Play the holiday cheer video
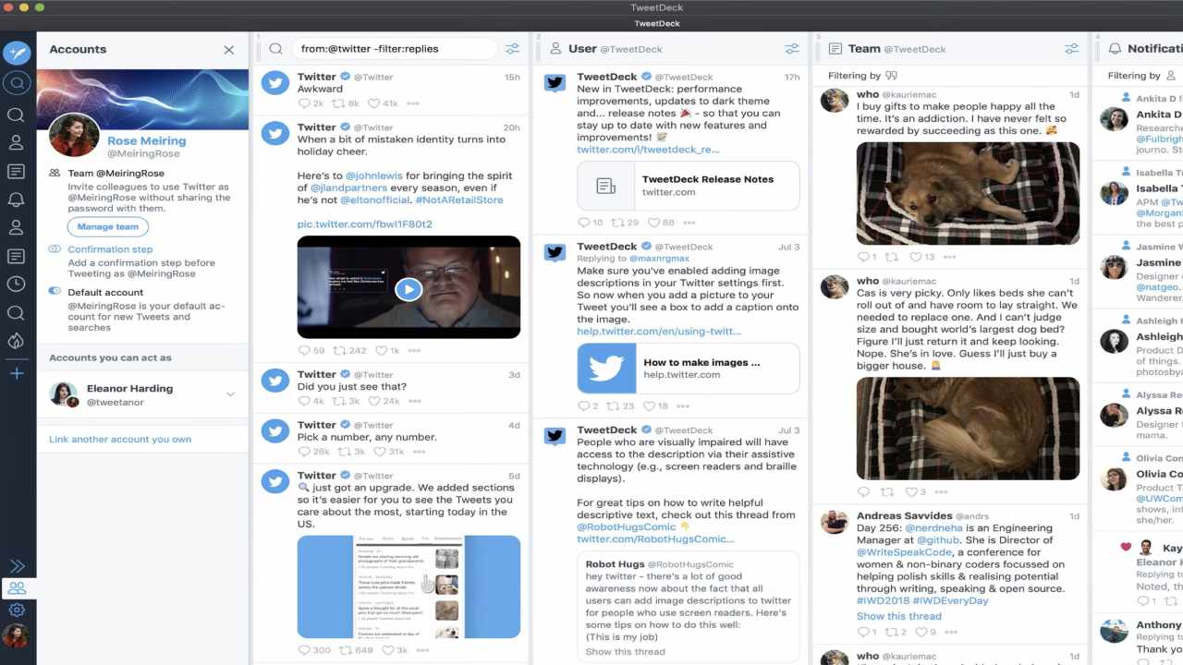1183x665 pixels. [x=409, y=289]
